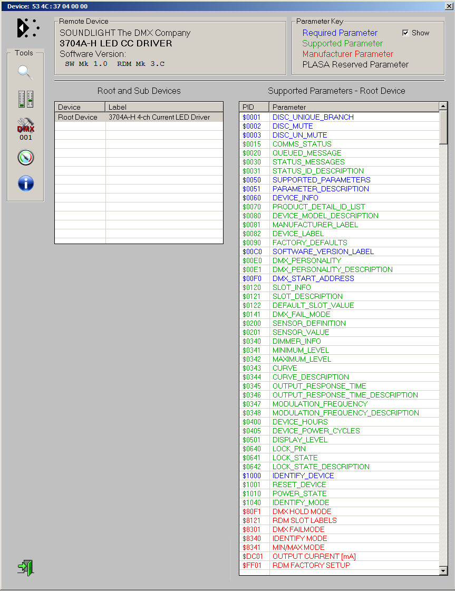Screen dimensions: 455x591
Task: Click the green exit door icon
Action: 25,567
